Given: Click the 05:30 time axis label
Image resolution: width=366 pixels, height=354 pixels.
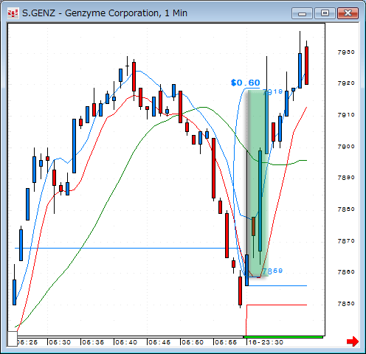Looking at the screenshot, I should [60, 342].
